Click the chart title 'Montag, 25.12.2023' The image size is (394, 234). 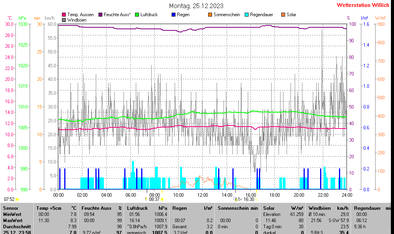click(x=196, y=6)
